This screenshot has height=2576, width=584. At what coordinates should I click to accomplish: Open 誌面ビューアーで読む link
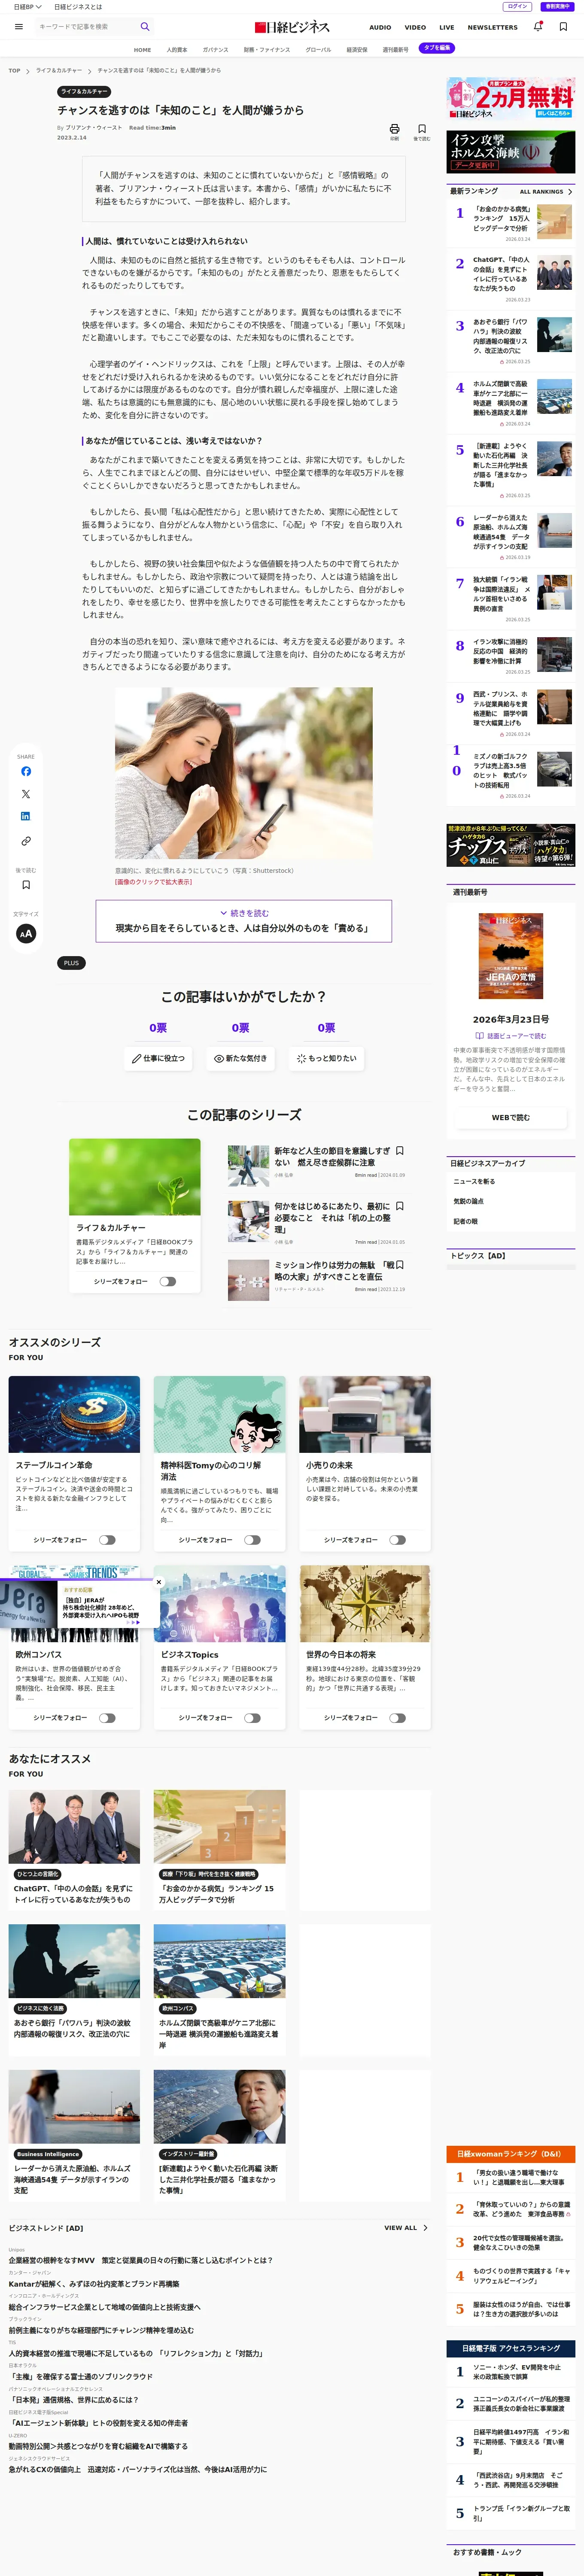[511, 1036]
